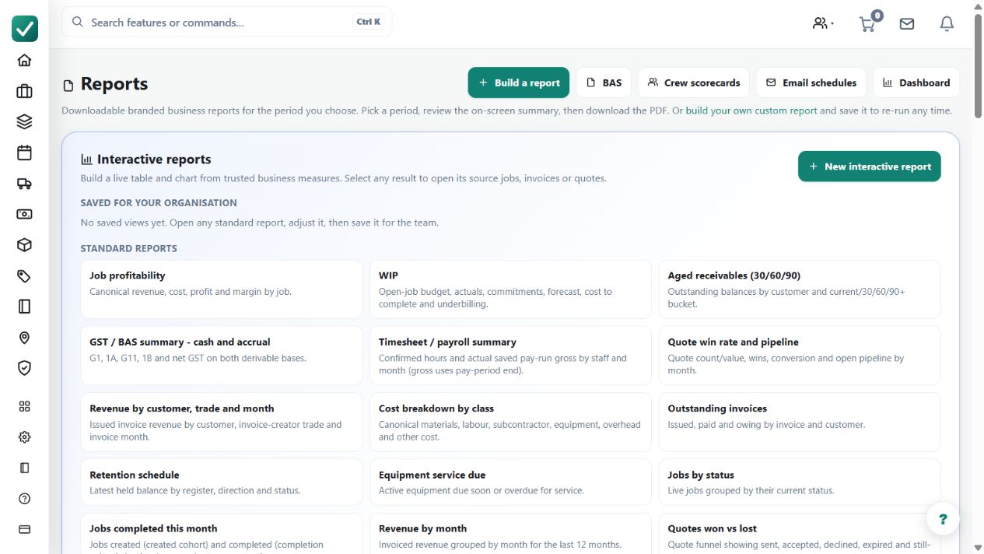Image resolution: width=984 pixels, height=554 pixels.
Task: Open the calendar from the sidebar
Action: pos(24,153)
